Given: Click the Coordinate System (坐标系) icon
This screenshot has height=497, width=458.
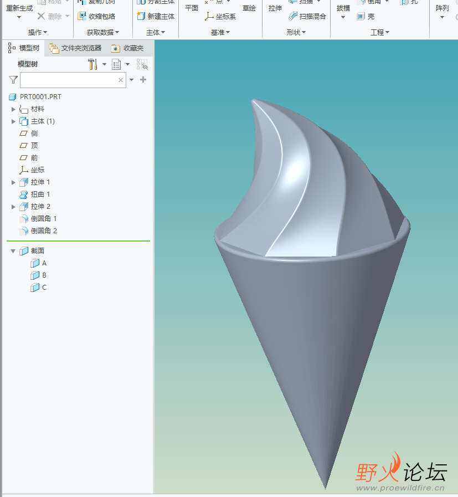Looking at the screenshot, I should pos(209,16).
